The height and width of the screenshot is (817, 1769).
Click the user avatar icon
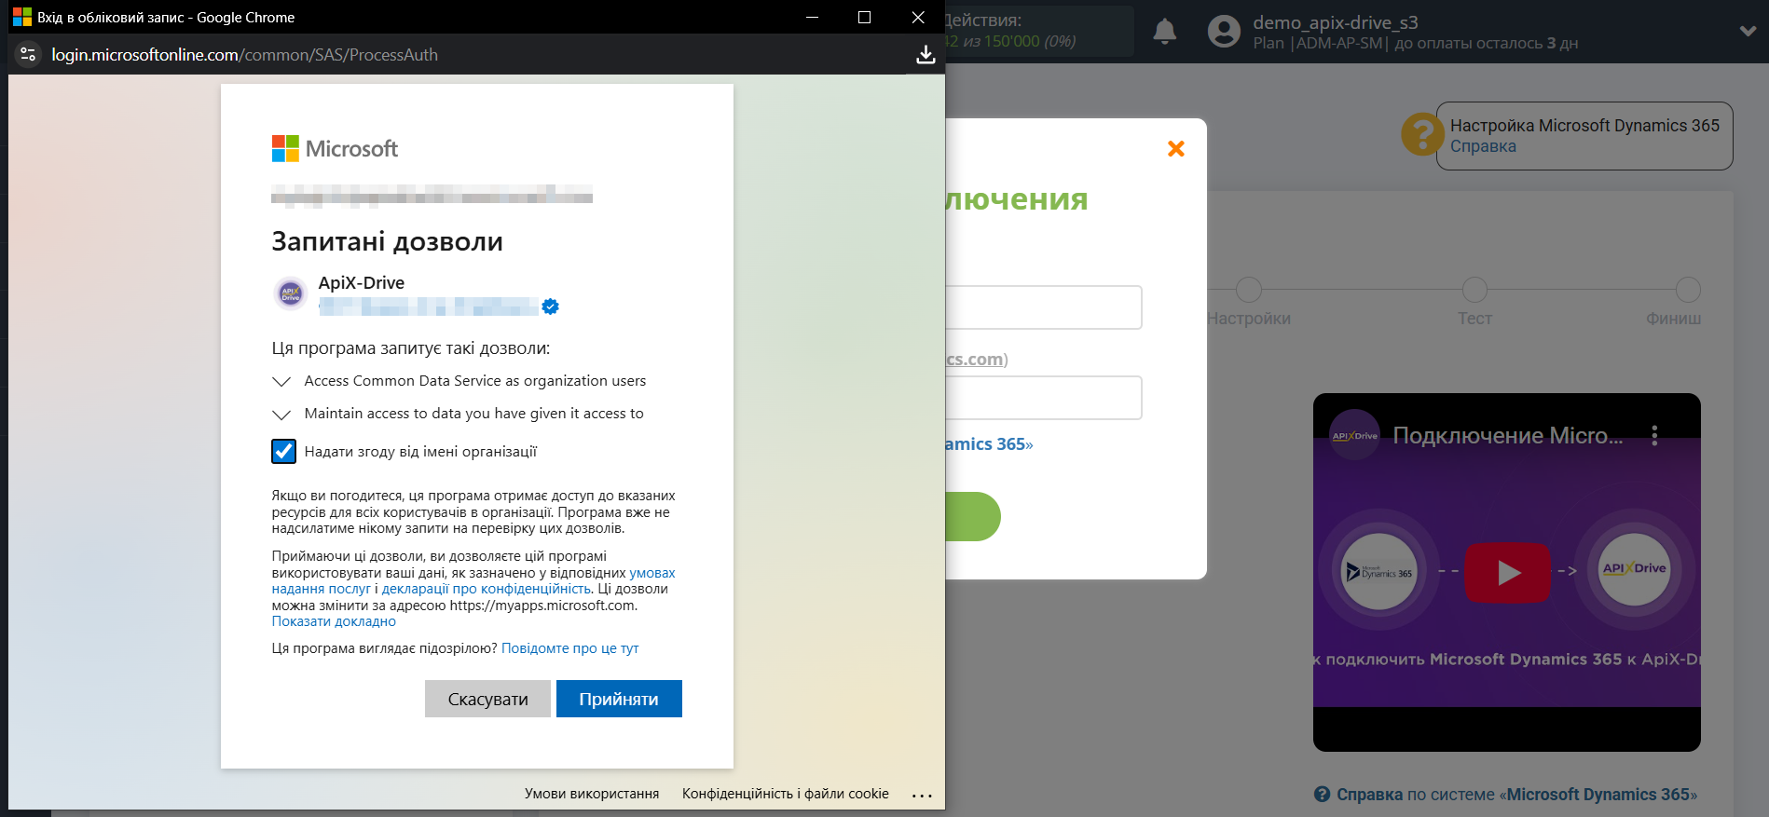pos(1224,32)
